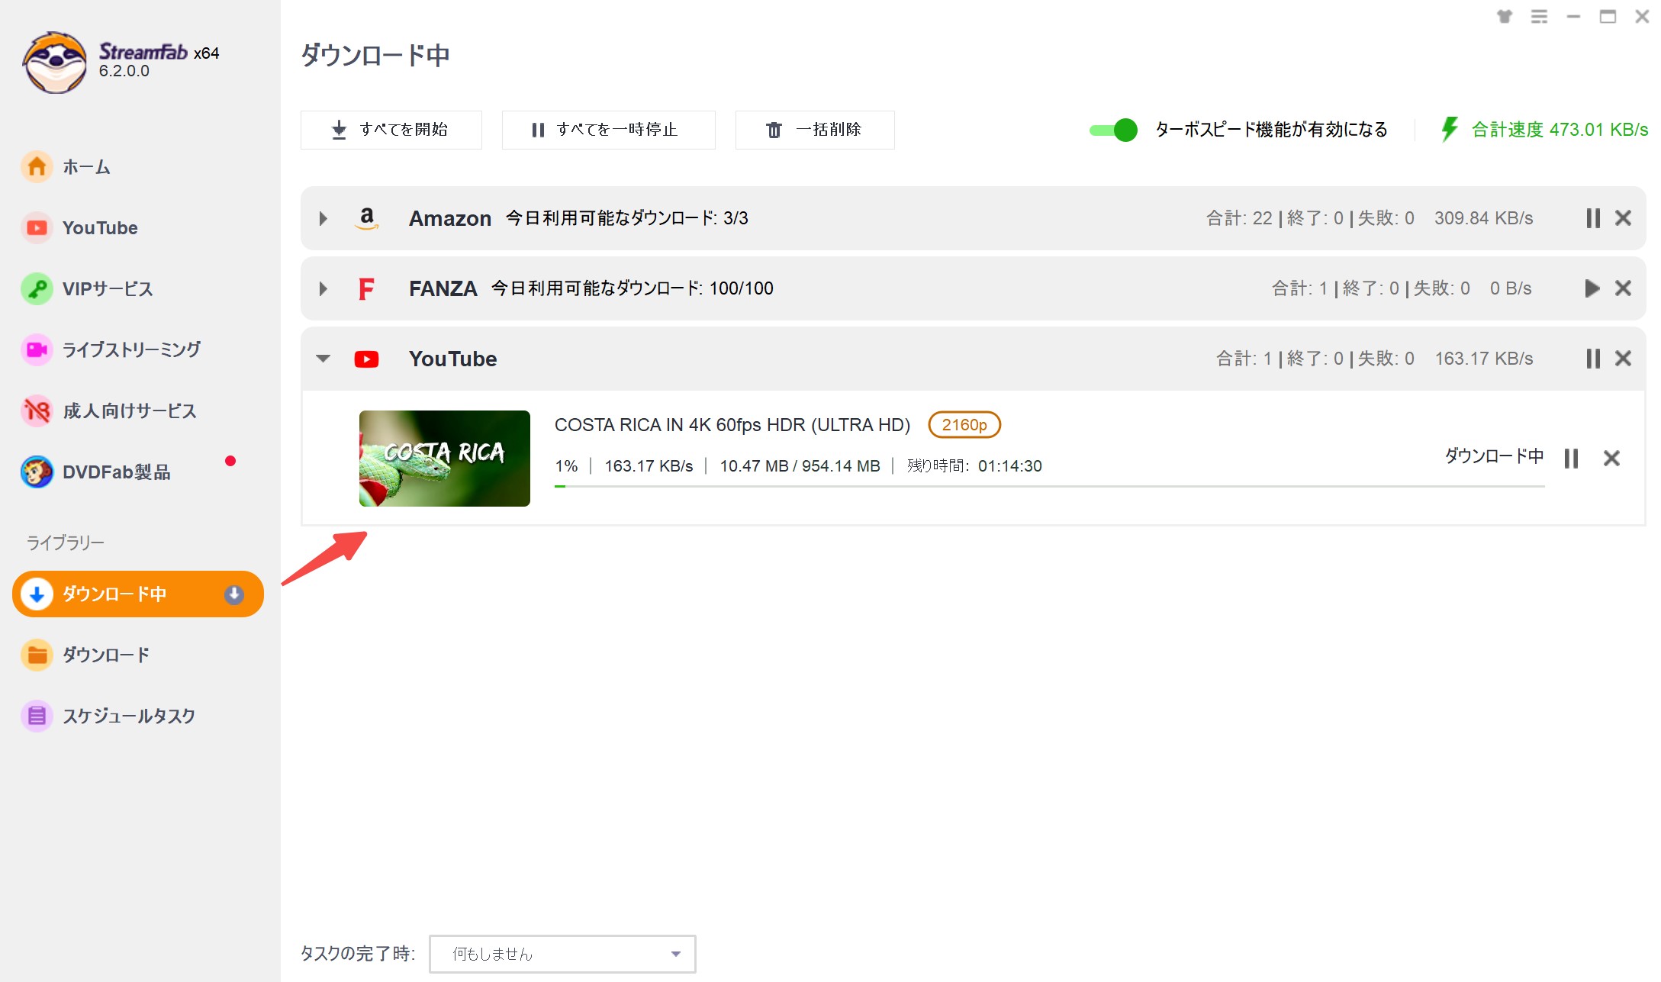1661x982 pixels.
Task: Click the Amazon logo icon
Action: (367, 218)
